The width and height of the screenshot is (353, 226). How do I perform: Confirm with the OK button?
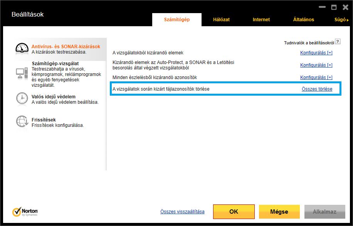pyautogui.click(x=234, y=212)
